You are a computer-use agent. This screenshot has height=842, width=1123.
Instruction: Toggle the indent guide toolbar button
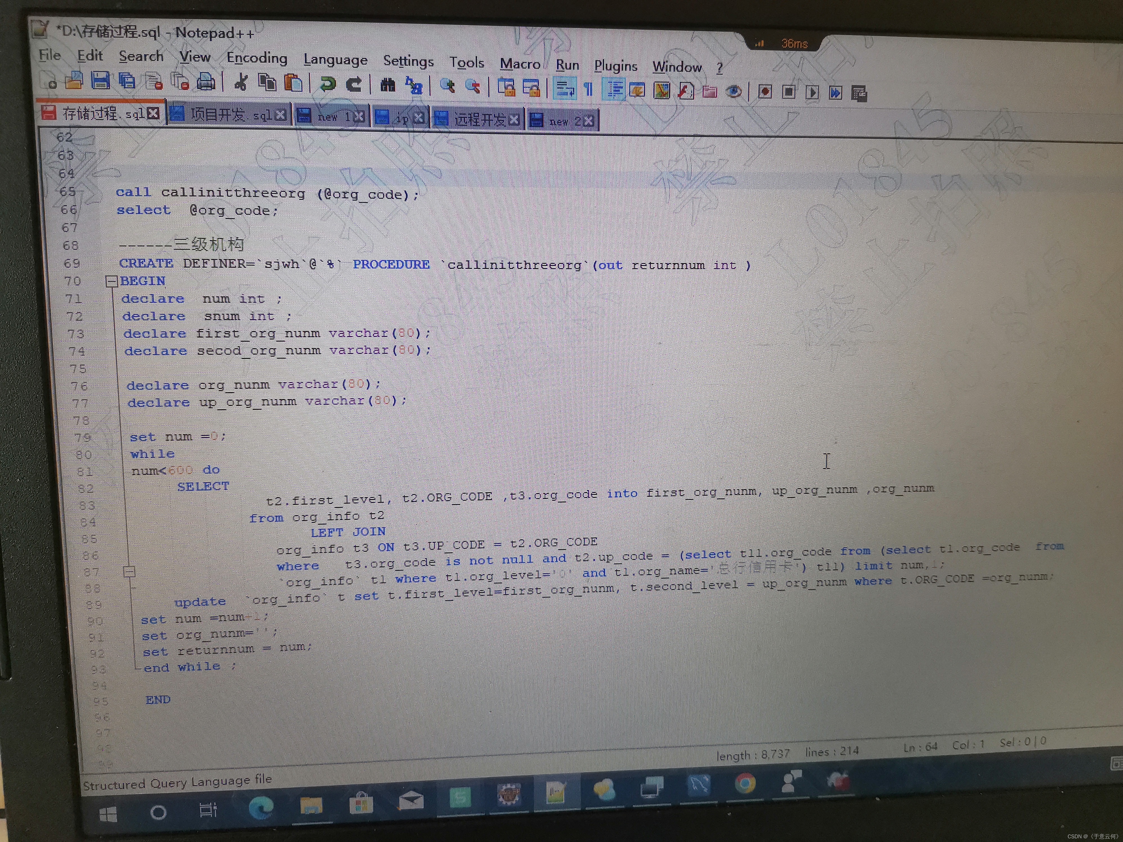tap(614, 90)
